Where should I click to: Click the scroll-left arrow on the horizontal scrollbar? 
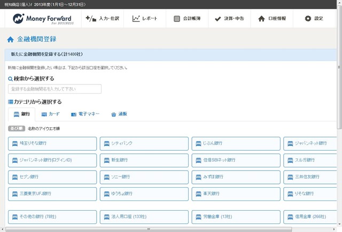pyautogui.click(x=2, y=229)
